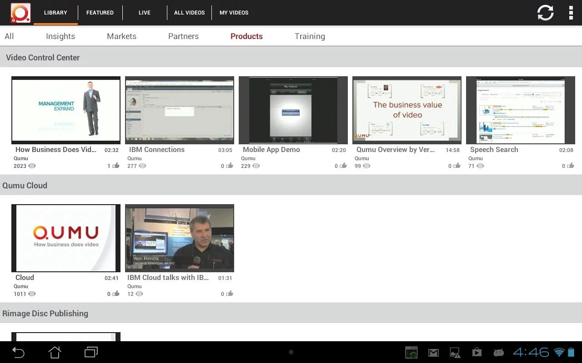Viewport: 582px width, 363px height.
Task: Play the Speech Search video thumbnail
Action: [521, 110]
